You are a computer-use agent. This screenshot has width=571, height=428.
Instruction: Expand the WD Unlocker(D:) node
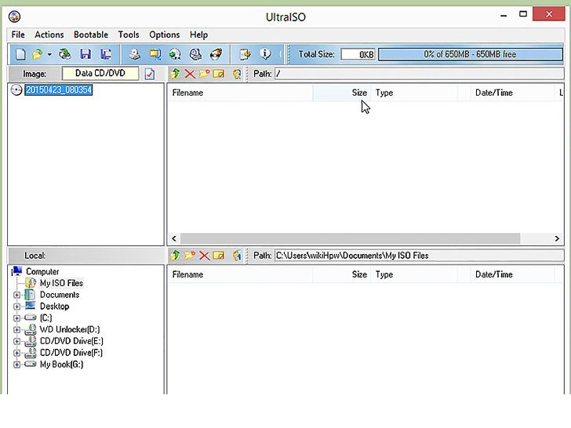pyautogui.click(x=16, y=330)
